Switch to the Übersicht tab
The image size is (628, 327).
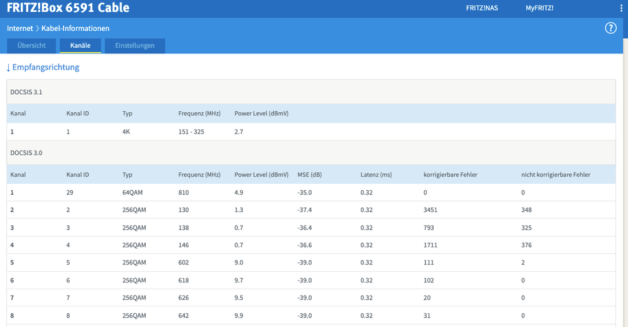[31, 46]
